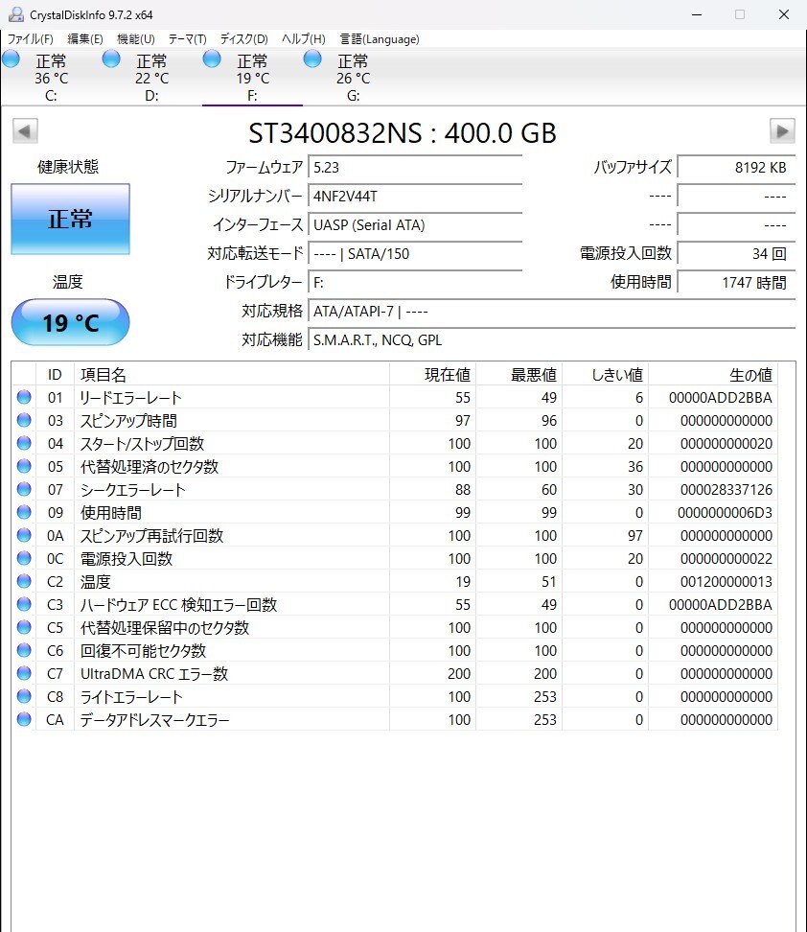Click the 生の値 column header
Screen dimensions: 807x932
click(x=713, y=375)
